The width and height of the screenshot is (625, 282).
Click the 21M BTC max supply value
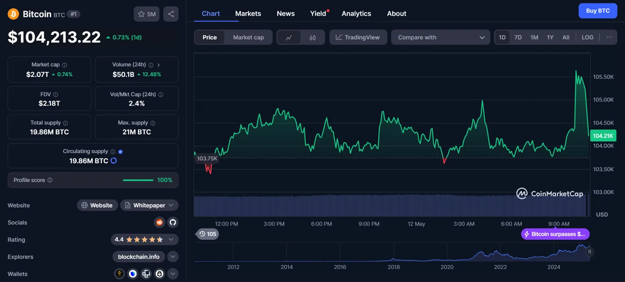pos(137,132)
